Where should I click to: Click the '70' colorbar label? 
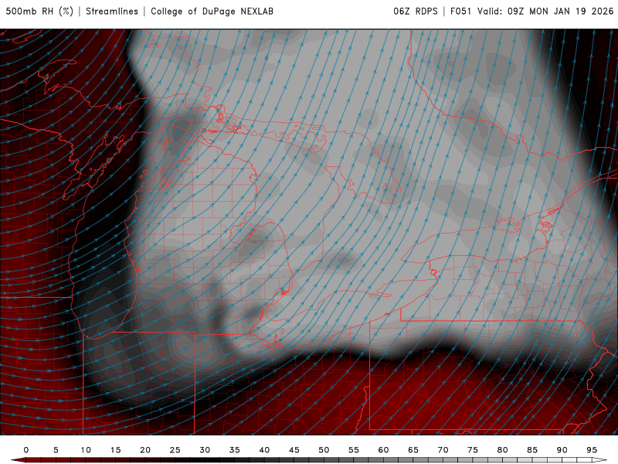[x=443, y=450]
